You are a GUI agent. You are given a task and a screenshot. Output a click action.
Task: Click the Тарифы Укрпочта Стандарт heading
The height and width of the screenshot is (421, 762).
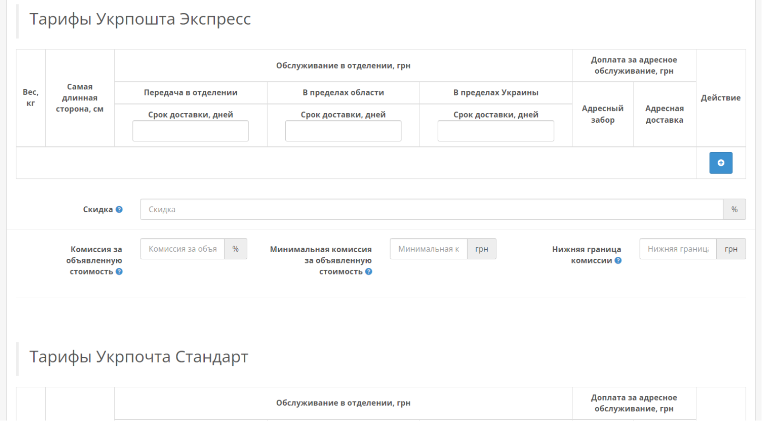pyautogui.click(x=139, y=357)
